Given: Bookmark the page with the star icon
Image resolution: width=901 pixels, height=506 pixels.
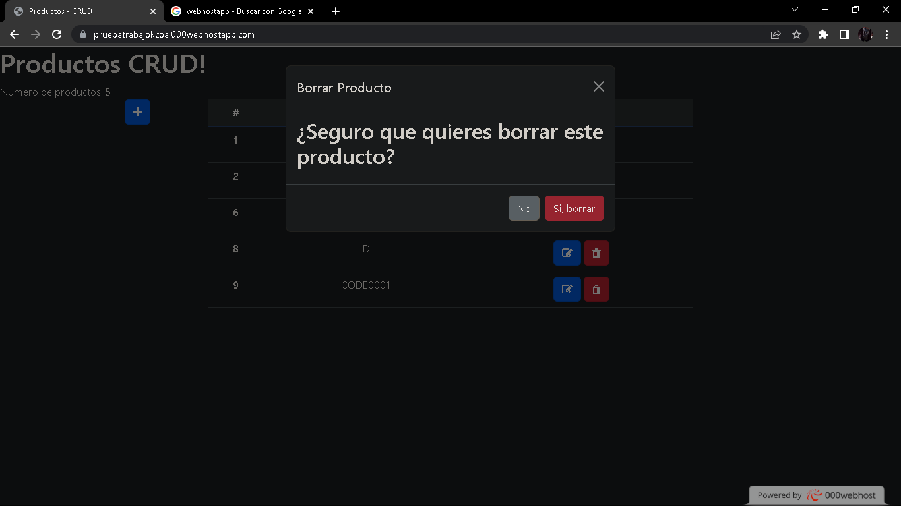Looking at the screenshot, I should click(797, 34).
